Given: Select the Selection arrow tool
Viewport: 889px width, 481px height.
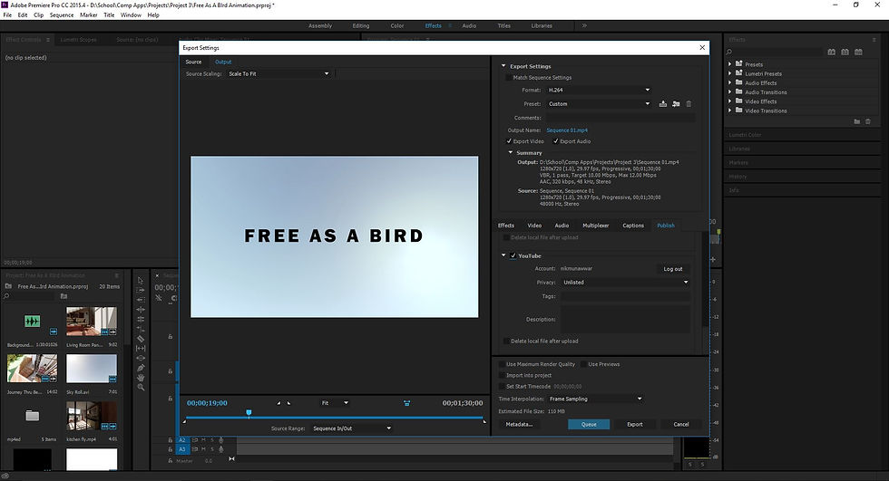Looking at the screenshot, I should pos(141,280).
